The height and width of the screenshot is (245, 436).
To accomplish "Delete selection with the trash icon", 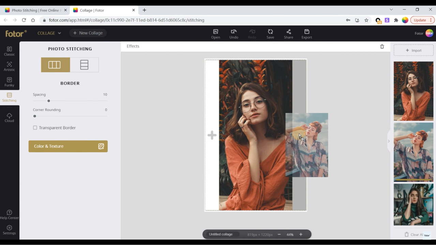I will click(x=382, y=46).
